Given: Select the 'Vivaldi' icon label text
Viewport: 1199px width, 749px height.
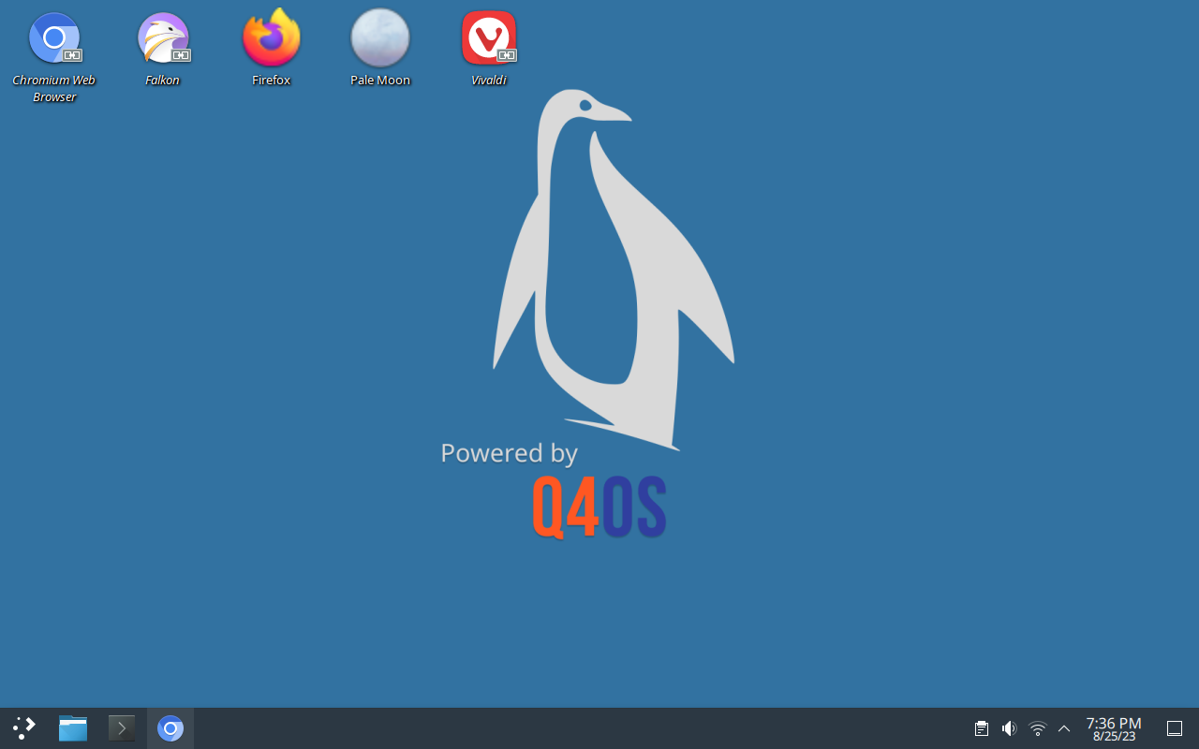Looking at the screenshot, I should [489, 80].
